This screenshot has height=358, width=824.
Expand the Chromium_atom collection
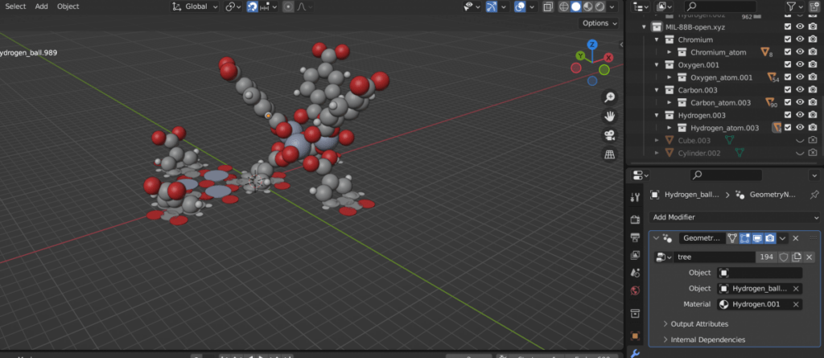[x=669, y=52]
